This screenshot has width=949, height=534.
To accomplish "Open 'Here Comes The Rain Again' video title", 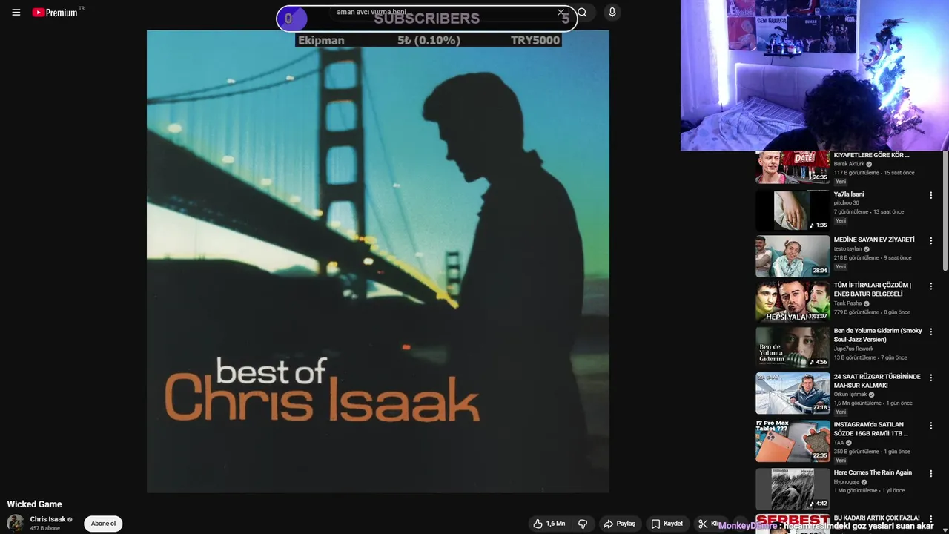I will point(873,472).
